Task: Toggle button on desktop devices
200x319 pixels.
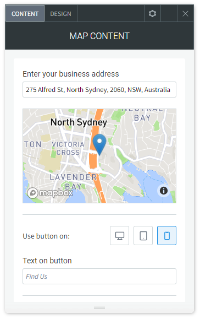Action: 119,236
